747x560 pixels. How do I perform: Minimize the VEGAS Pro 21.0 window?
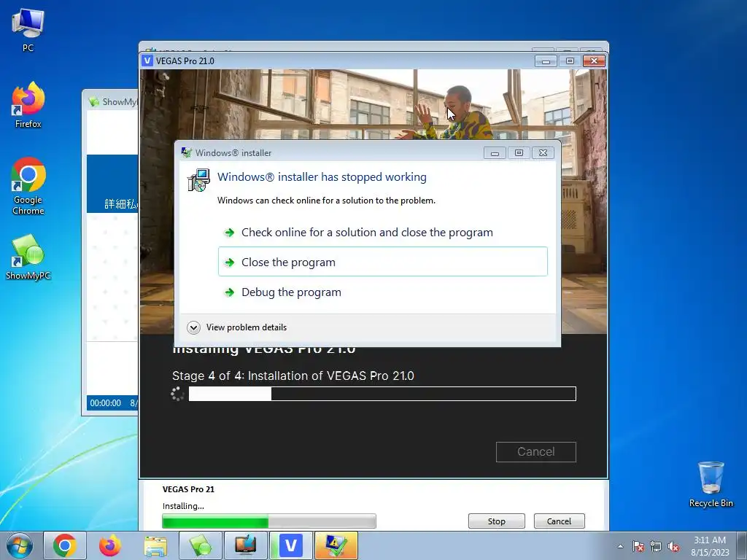click(x=546, y=61)
